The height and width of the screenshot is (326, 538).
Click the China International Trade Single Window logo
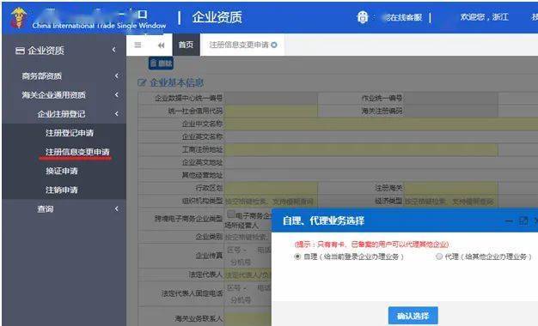(18, 17)
